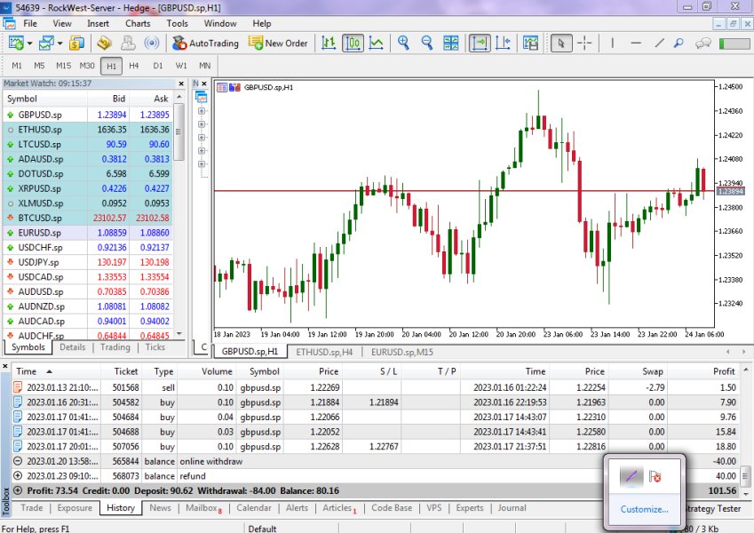
Task: Open the indicators list icon
Action: tap(530, 44)
